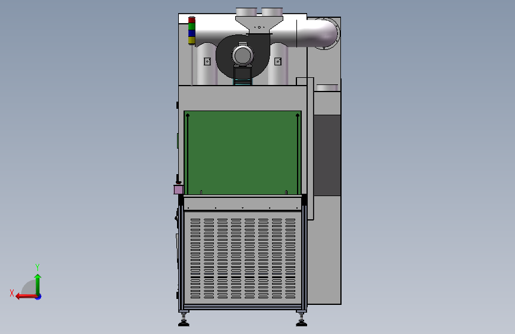Select the stack signal light tower on top left
The height and width of the screenshot is (334, 515).
coord(192,30)
